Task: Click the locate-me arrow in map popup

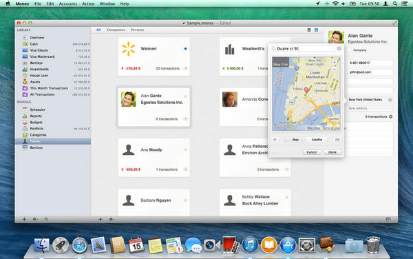Action: point(275,140)
